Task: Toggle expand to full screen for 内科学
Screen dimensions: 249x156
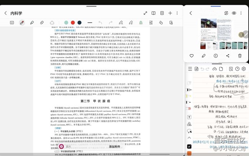Action: point(145,13)
